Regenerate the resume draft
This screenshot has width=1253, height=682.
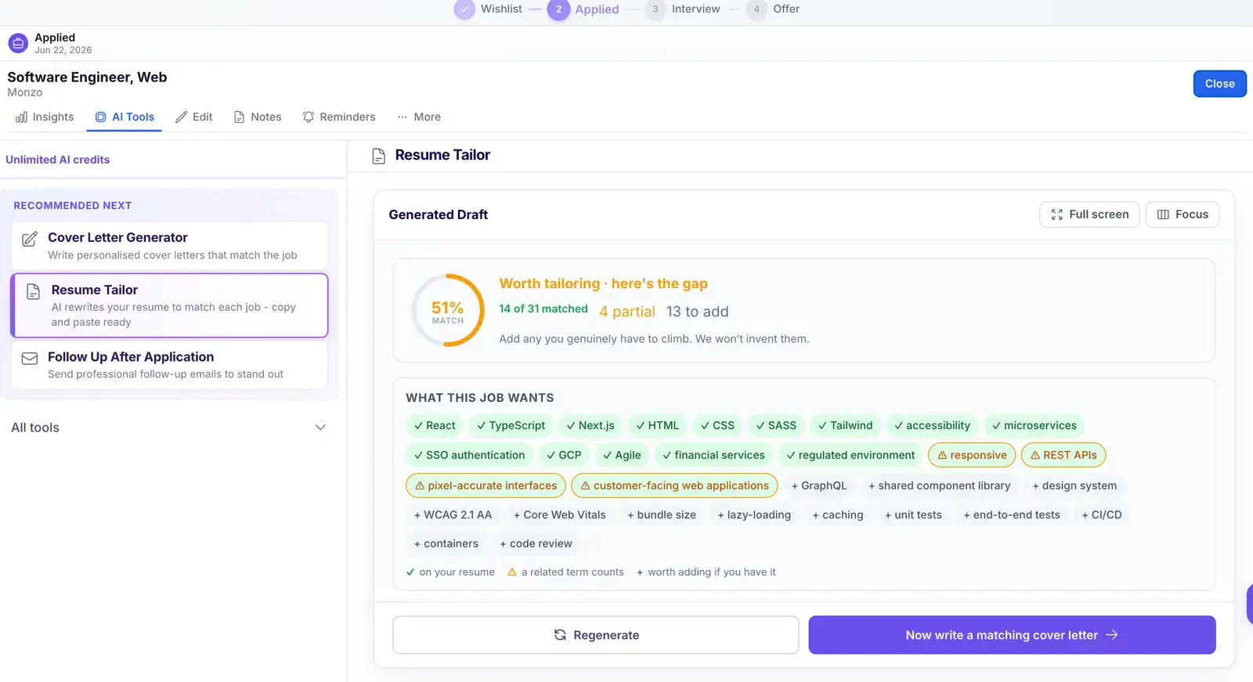point(596,635)
